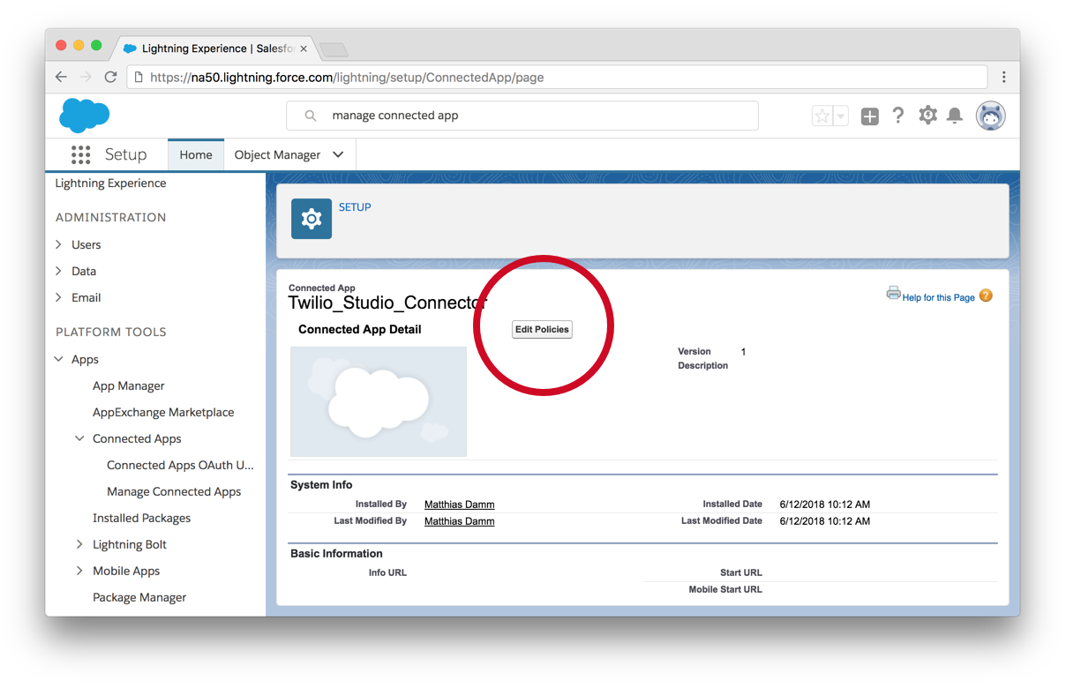Image resolution: width=1066 pixels, height=688 pixels.
Task: Expand the Data section
Action: tap(59, 271)
